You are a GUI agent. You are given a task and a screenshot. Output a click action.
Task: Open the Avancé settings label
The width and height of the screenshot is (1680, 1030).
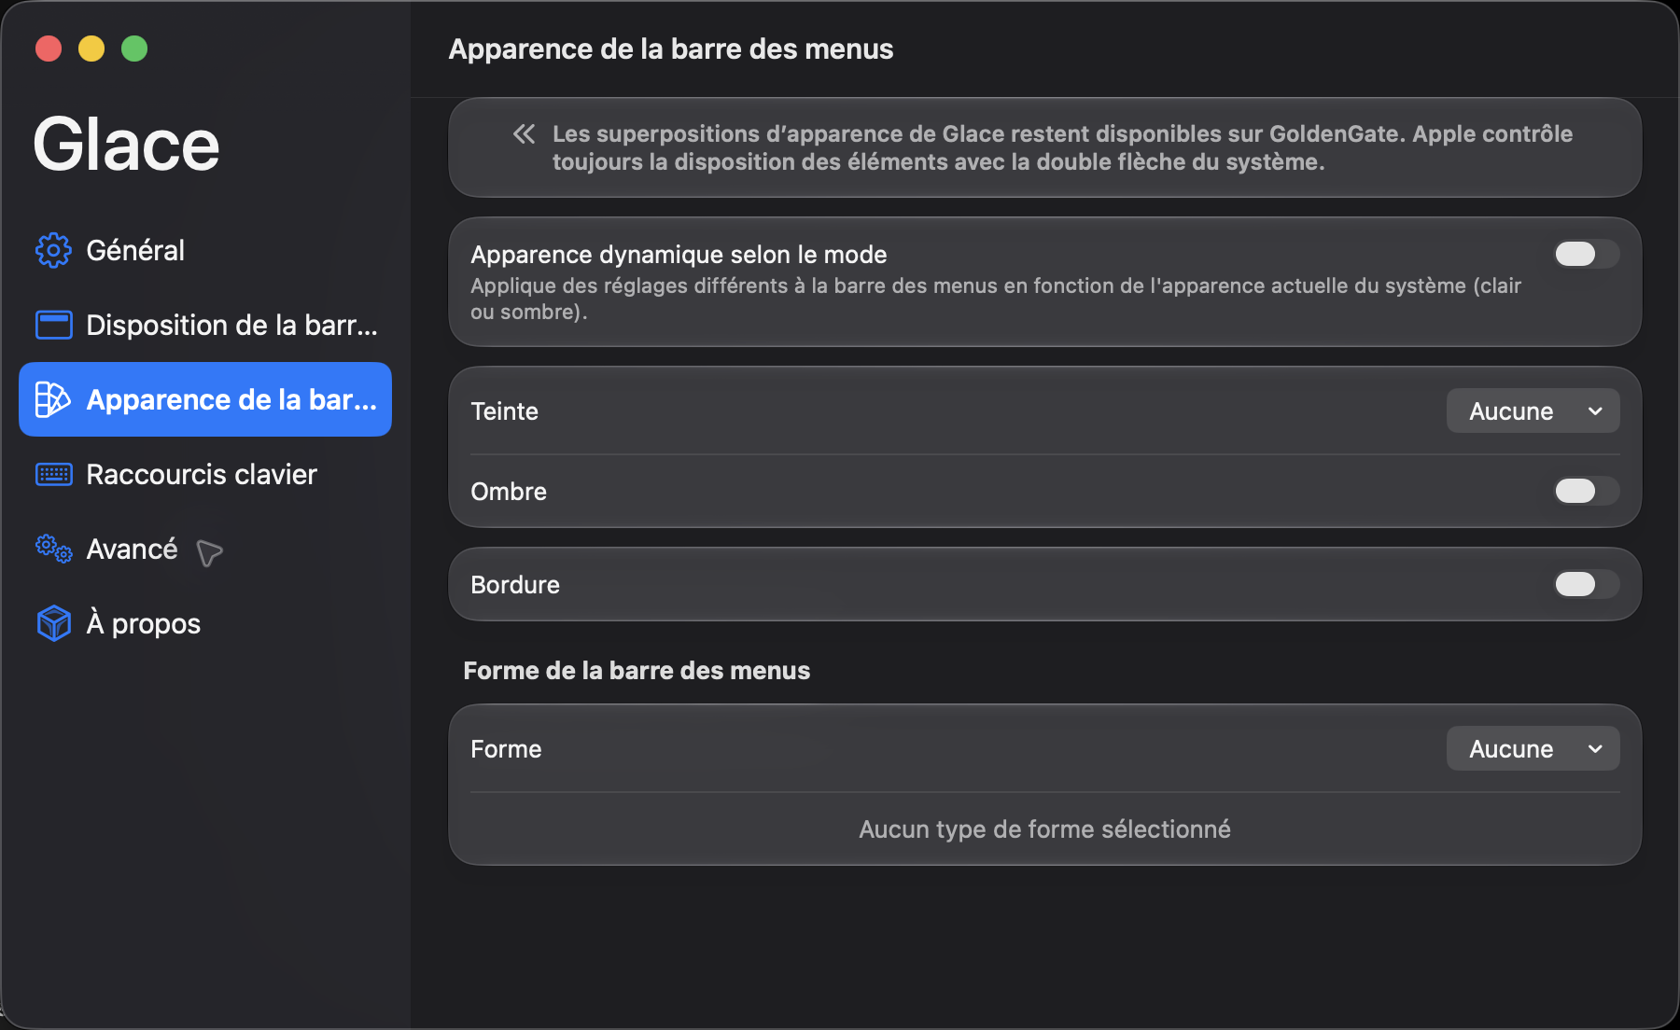[x=132, y=549]
